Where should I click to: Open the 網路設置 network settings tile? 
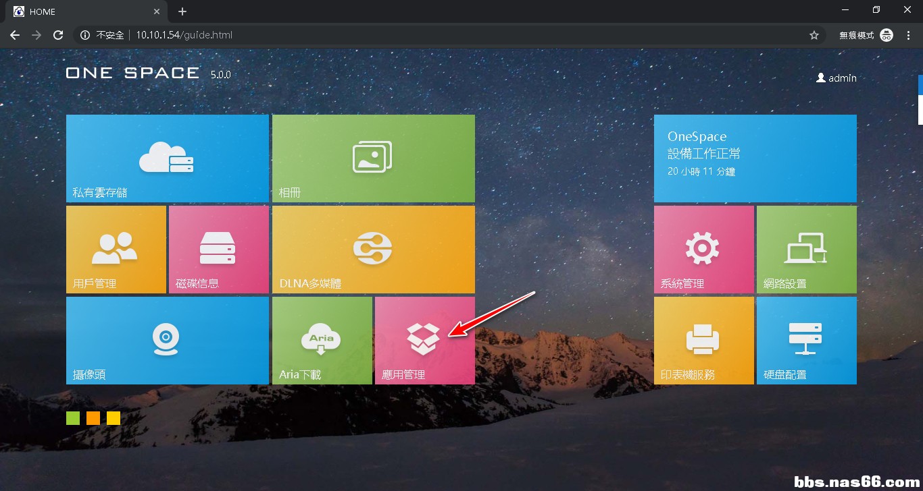pyautogui.click(x=806, y=250)
